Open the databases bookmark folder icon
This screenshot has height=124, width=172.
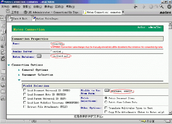pos(3,85)
